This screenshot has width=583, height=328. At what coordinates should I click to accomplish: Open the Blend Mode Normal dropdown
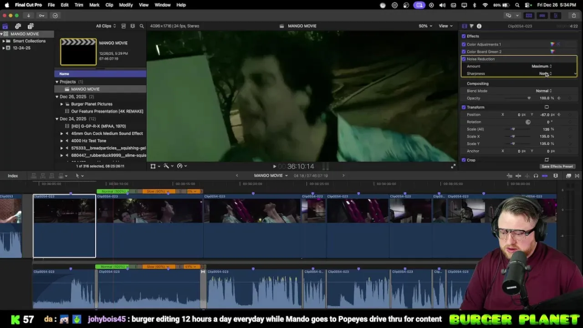(543, 91)
